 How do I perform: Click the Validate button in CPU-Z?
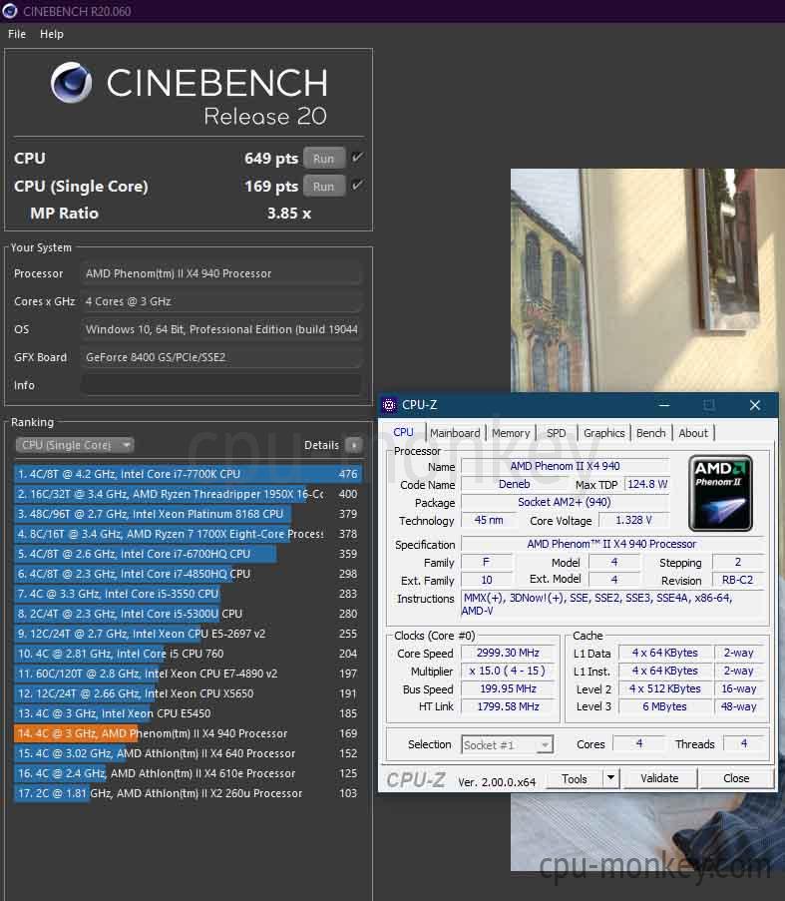[659, 778]
